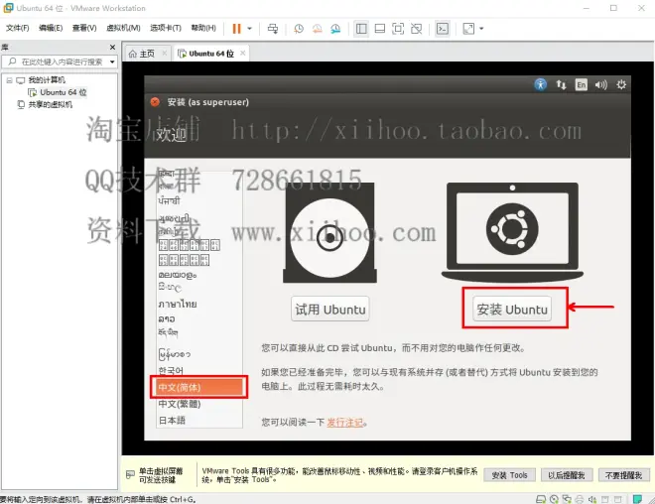This screenshot has width=655, height=504.
Task: Click the Unity mode toolbar icon
Action: click(x=417, y=29)
